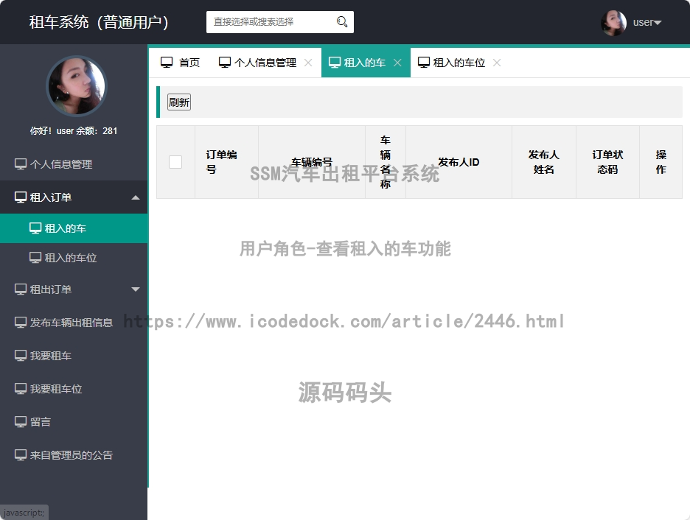Click the 刷新 refresh button
Image resolution: width=690 pixels, height=520 pixels.
(x=178, y=102)
